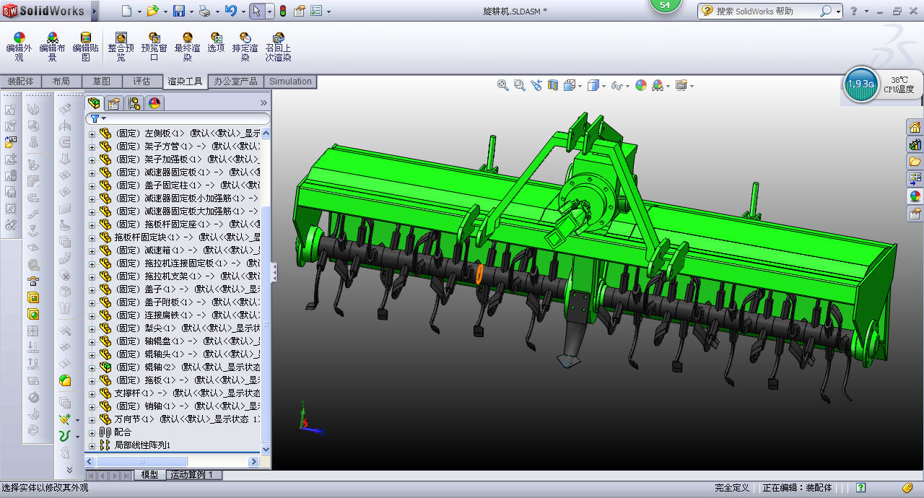Toggle the Select arrow tool

click(x=256, y=11)
